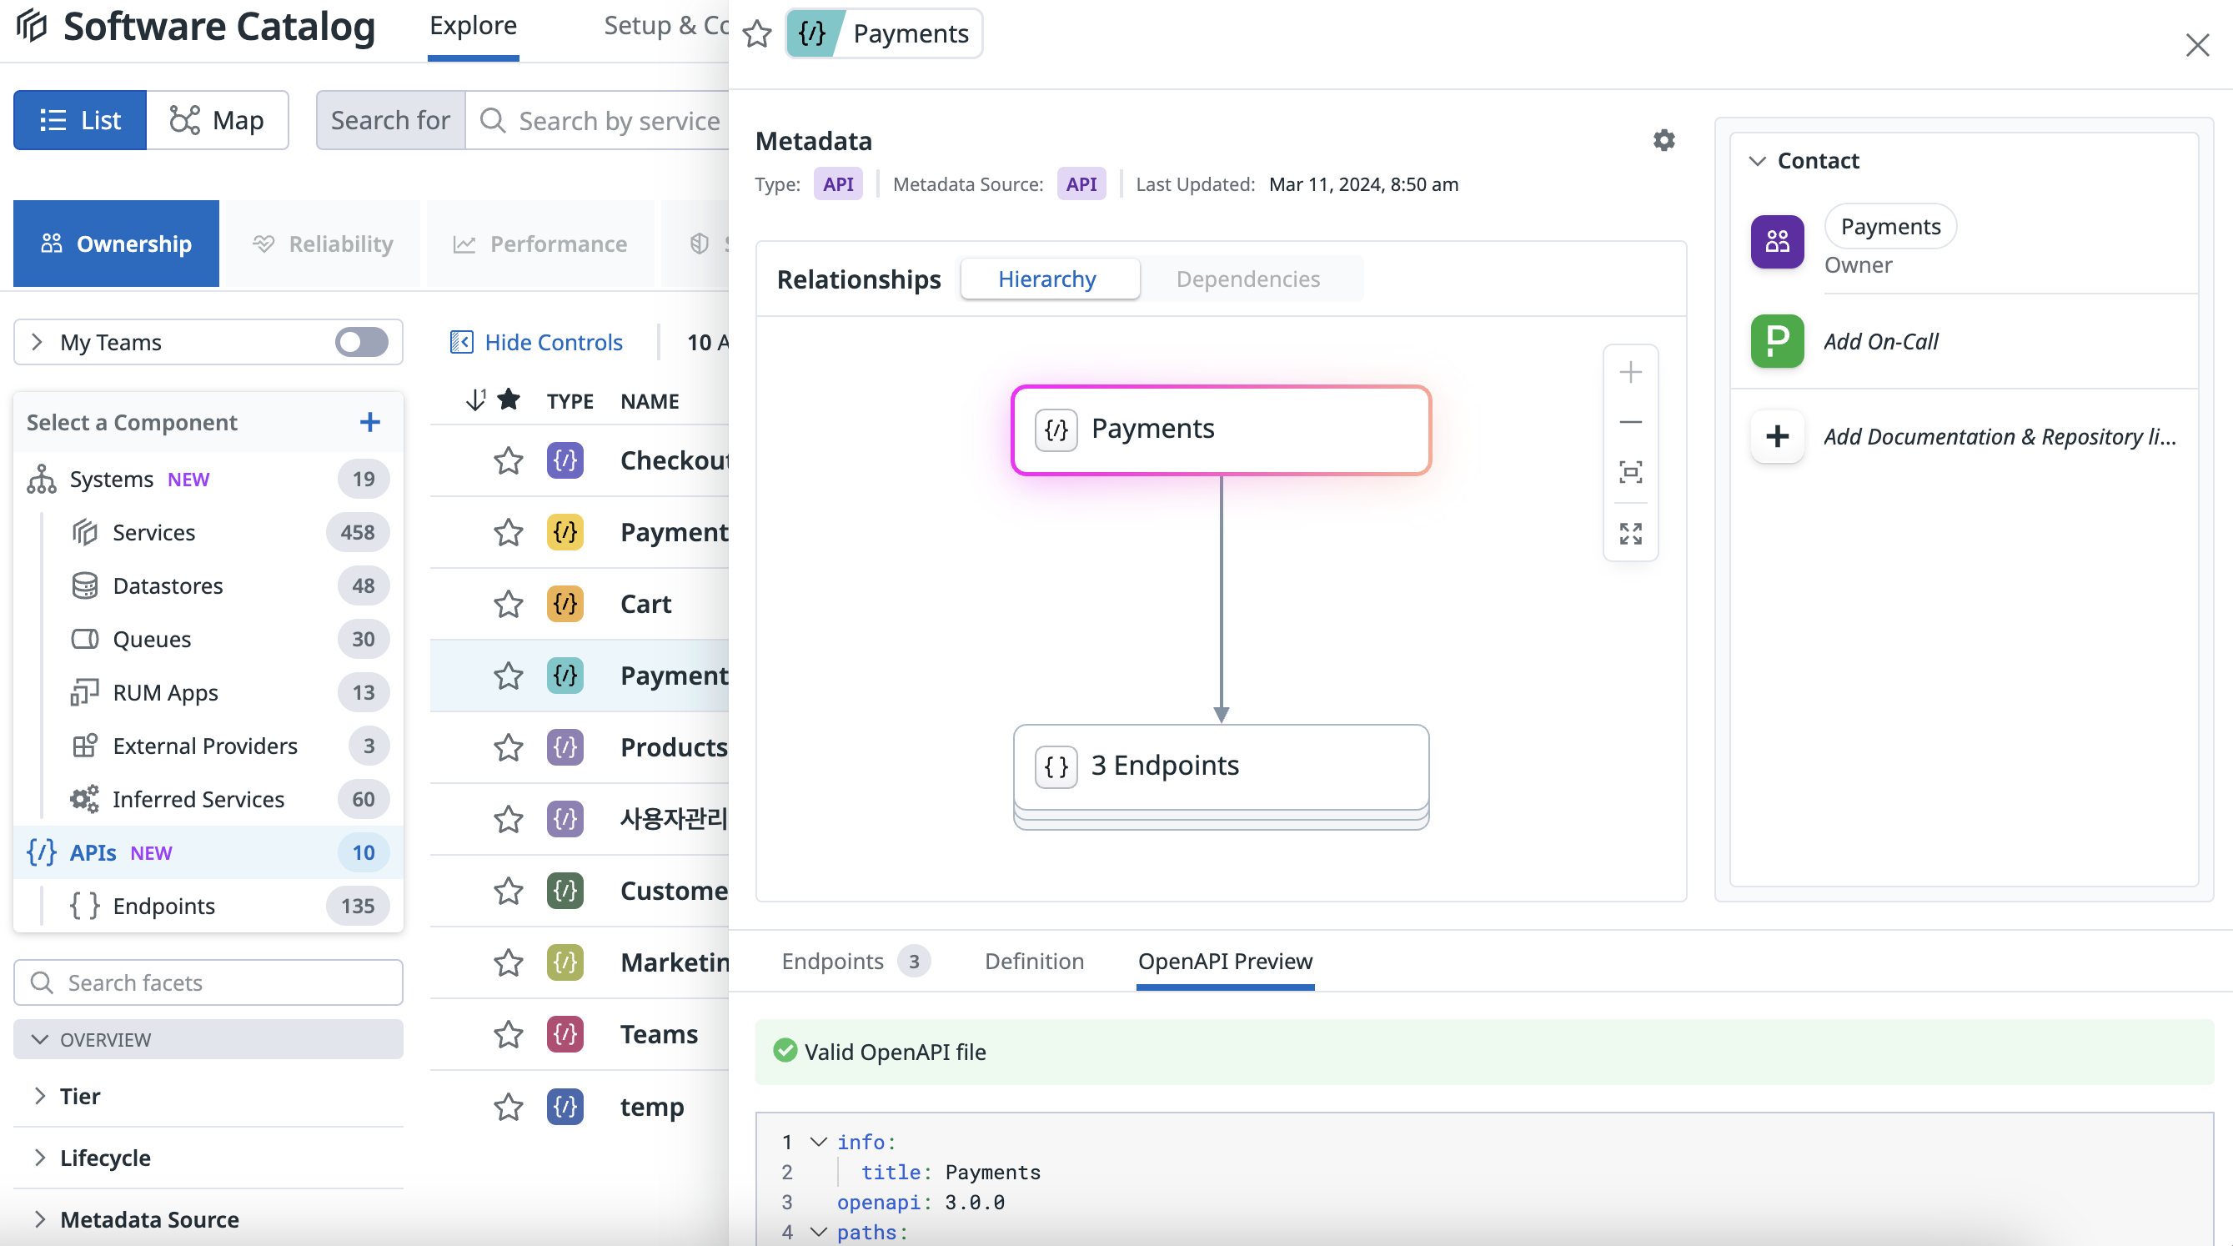The width and height of the screenshot is (2233, 1246).
Task: Open the Definition tab
Action: 1034,961
